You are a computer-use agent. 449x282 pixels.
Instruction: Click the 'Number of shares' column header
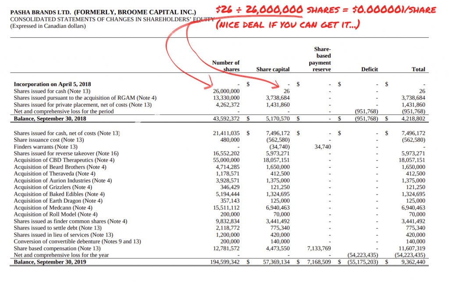tap(226, 66)
